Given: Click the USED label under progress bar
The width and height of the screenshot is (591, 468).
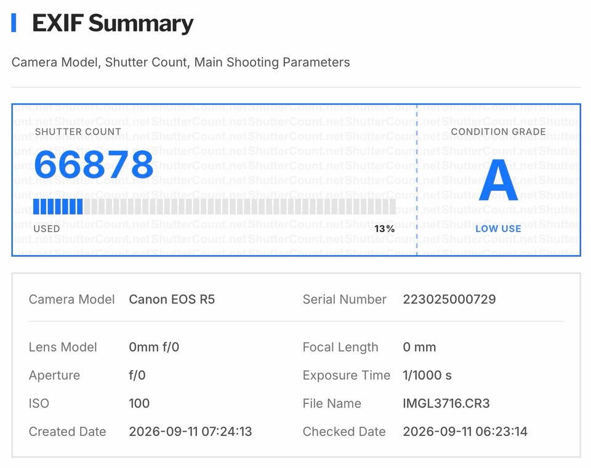Looking at the screenshot, I should click(47, 228).
